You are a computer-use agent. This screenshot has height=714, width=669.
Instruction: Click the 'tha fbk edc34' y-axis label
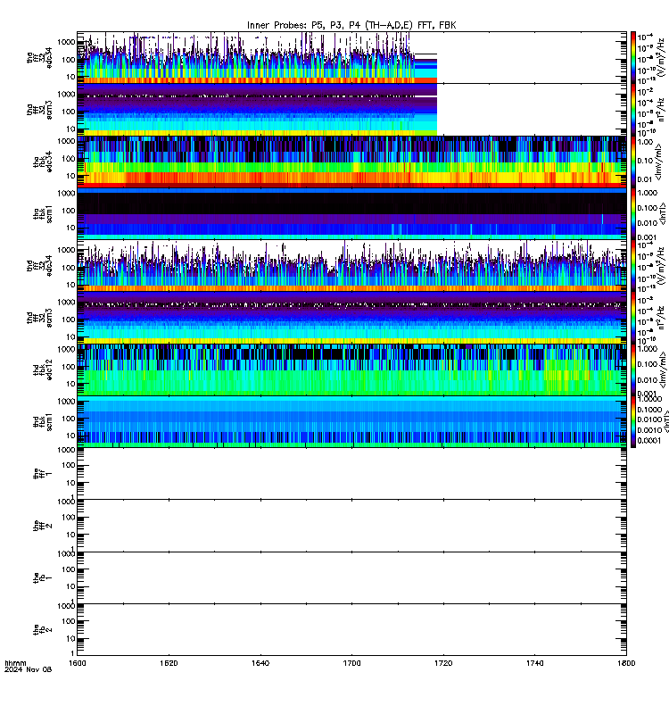[x=43, y=162]
